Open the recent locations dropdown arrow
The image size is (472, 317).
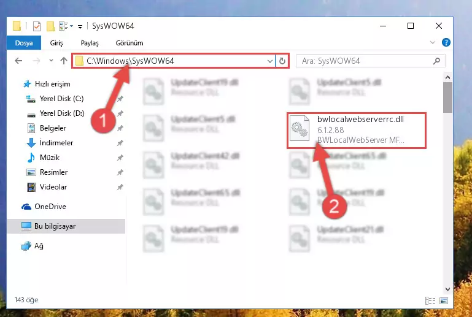pyautogui.click(x=51, y=61)
